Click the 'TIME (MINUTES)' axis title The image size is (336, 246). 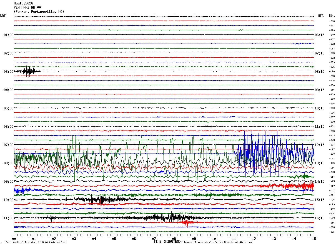(x=167, y=242)
